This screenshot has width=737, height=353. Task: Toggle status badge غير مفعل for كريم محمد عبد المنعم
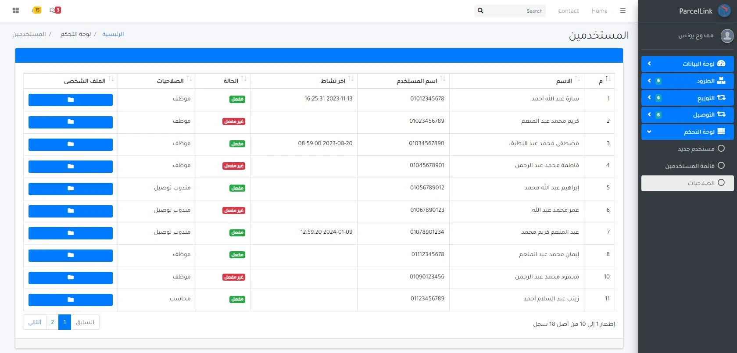click(x=234, y=121)
